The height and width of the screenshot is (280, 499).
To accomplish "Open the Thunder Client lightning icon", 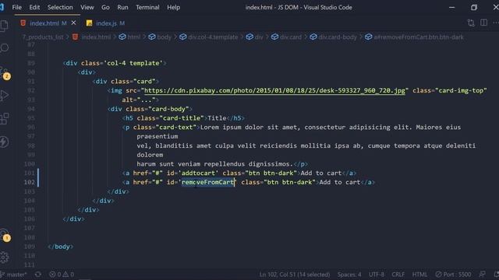I will point(4,142).
